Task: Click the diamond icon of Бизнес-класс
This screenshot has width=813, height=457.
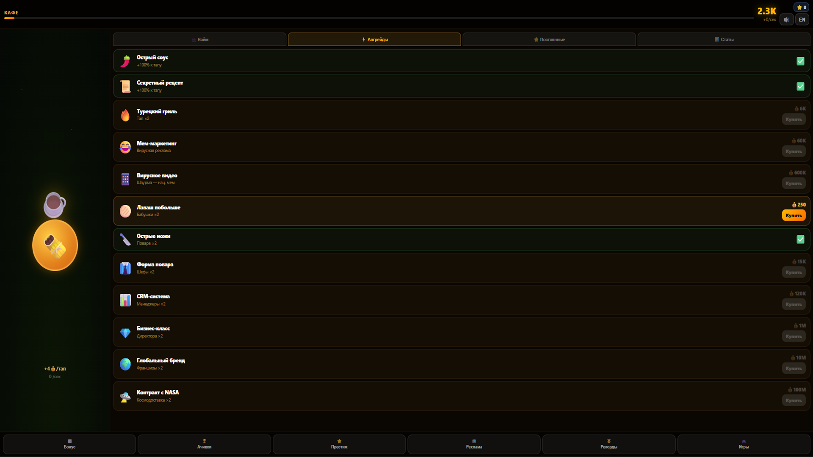Action: [x=125, y=332]
